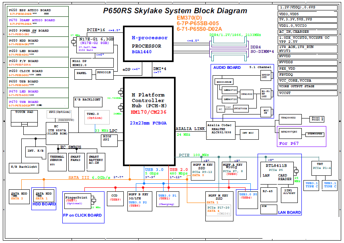Select the SMART BATTERY AC-IN box
344x243 pixels.
coord(96,161)
